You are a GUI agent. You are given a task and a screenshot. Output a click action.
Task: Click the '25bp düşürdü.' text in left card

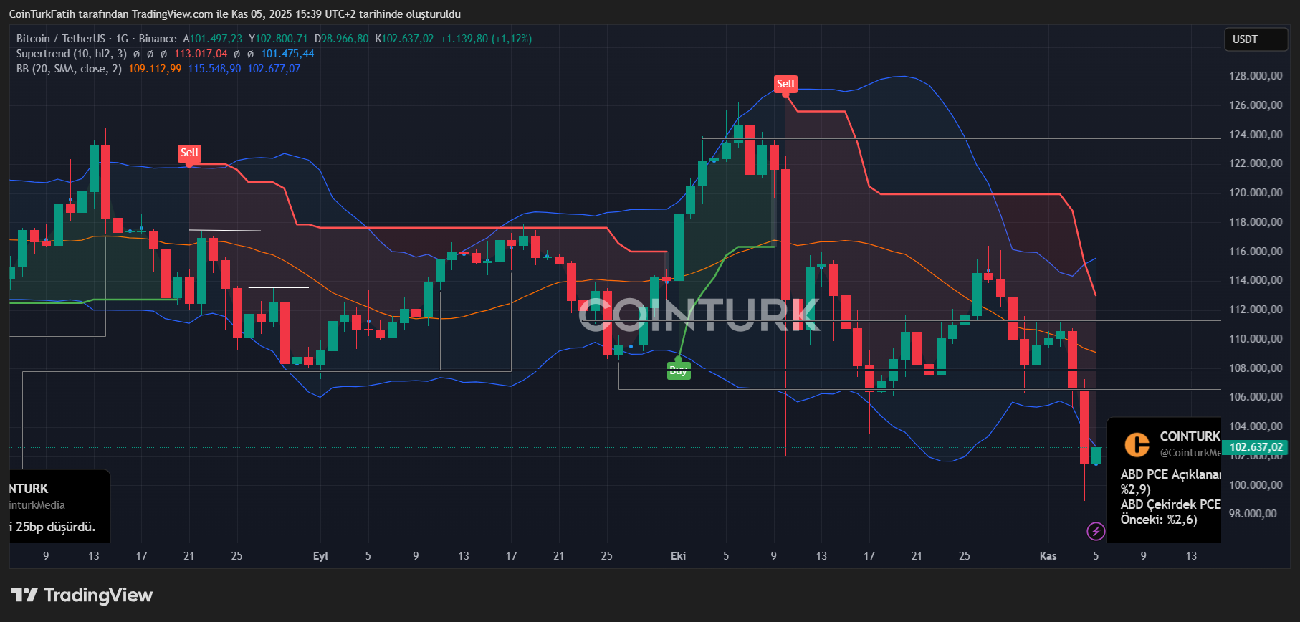pos(56,527)
